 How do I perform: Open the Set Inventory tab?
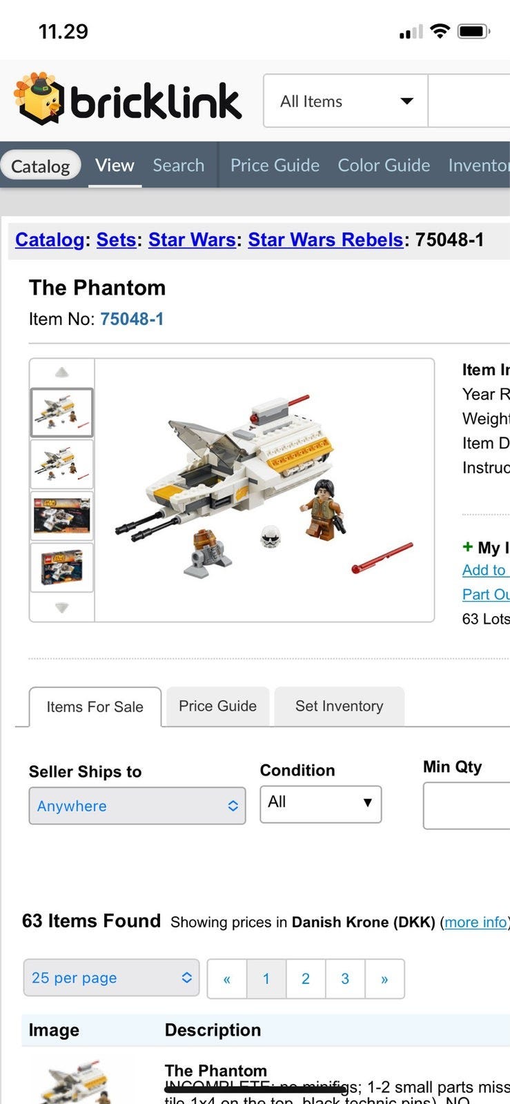[339, 706]
